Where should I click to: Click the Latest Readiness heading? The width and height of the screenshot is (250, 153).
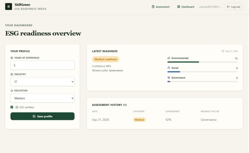[105, 51]
